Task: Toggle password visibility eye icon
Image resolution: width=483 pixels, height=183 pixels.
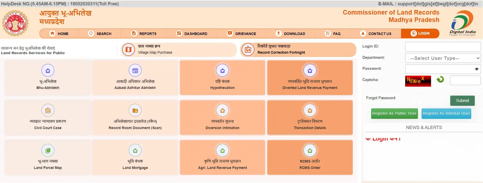Action: (477, 69)
